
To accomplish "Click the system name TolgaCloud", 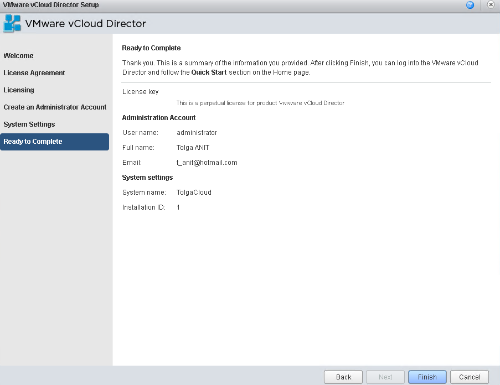I will tap(194, 192).
